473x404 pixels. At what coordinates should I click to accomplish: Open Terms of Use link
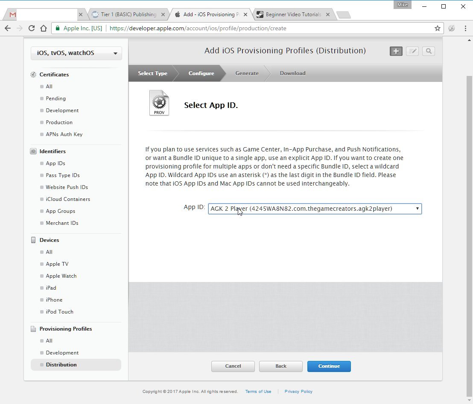click(258, 392)
